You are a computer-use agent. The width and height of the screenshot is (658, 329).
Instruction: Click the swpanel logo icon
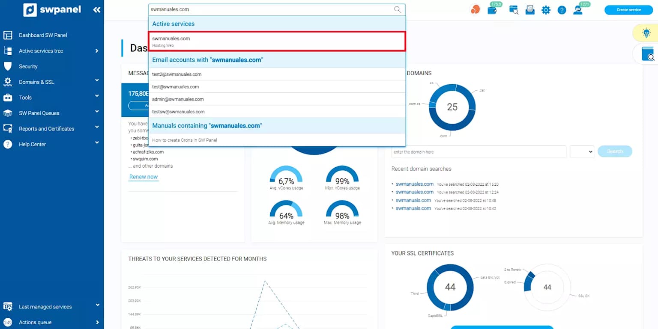(30, 10)
